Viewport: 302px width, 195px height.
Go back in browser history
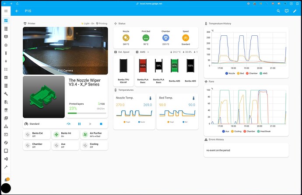pyautogui.click(x=5, y=3)
